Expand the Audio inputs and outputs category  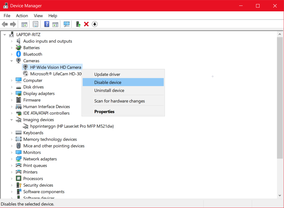[12, 41]
